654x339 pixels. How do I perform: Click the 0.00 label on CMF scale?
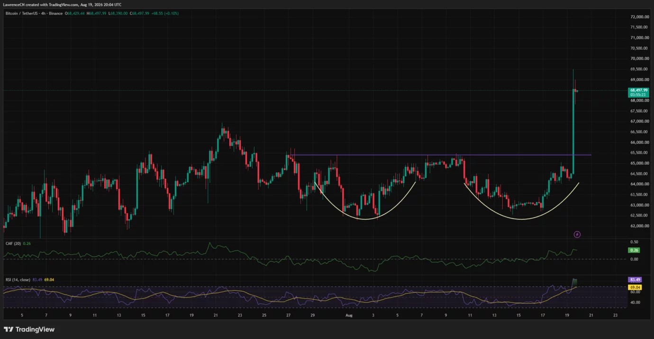click(x=634, y=259)
